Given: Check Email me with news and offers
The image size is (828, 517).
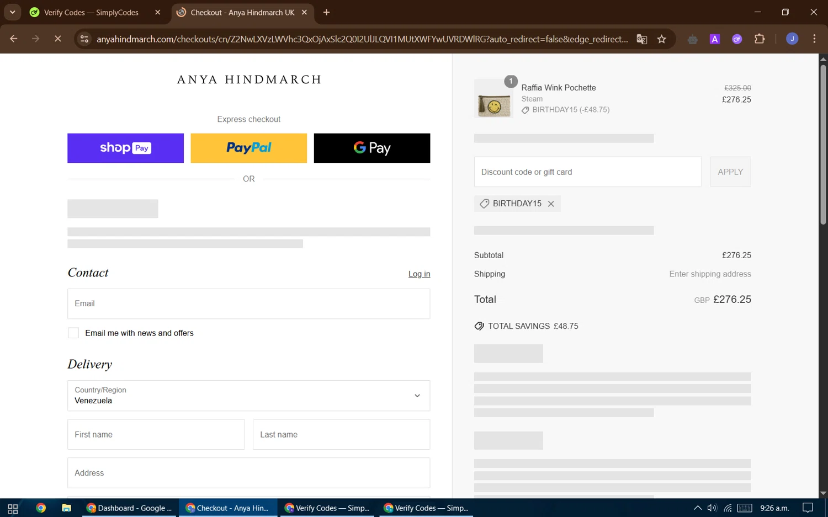Looking at the screenshot, I should click(73, 333).
